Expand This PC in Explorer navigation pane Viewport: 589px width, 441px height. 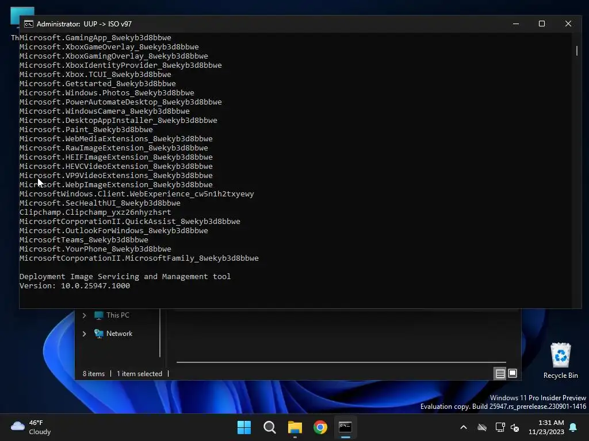pos(84,315)
